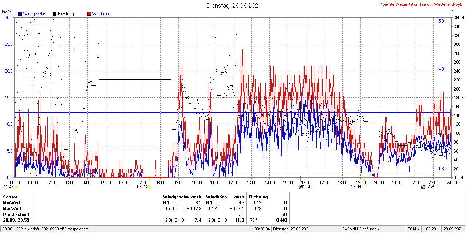Click the 00:29 status bar entry

[431, 229]
